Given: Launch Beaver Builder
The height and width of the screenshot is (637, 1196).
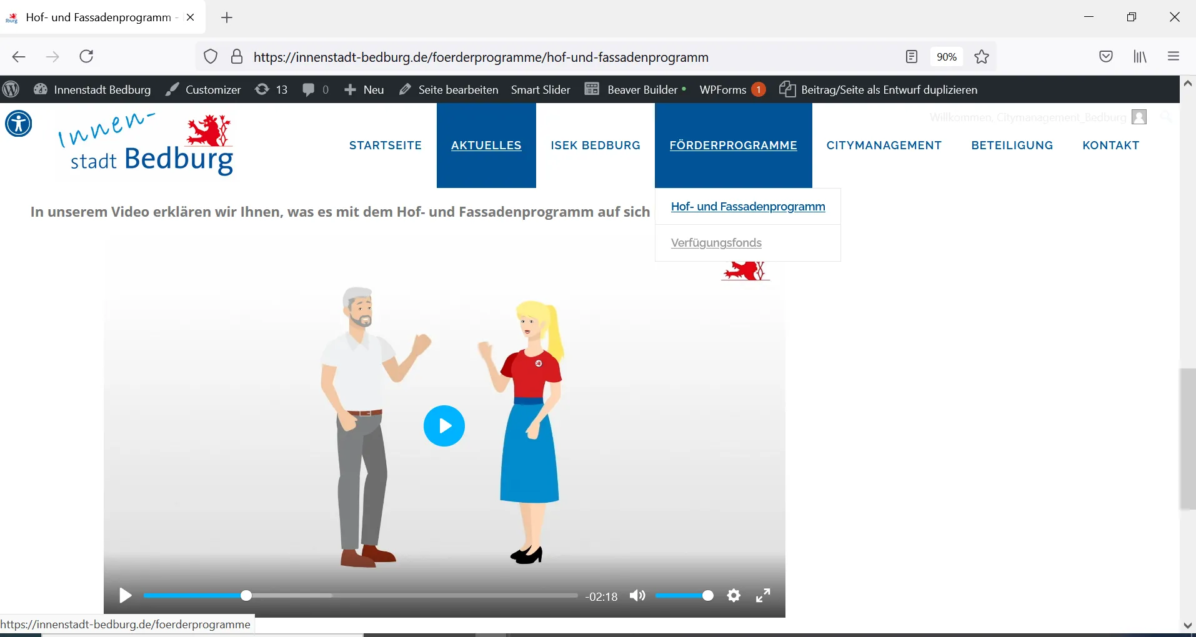Looking at the screenshot, I should [635, 90].
